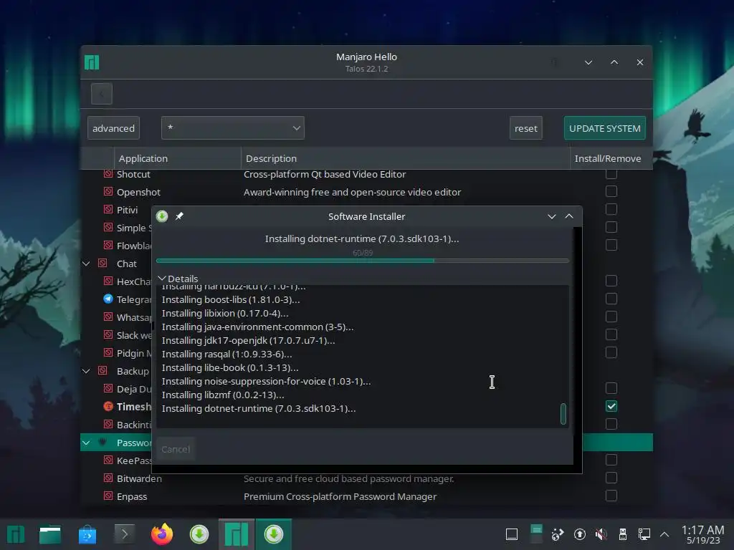
Task: Click the Openshot row icon
Action: click(108, 191)
